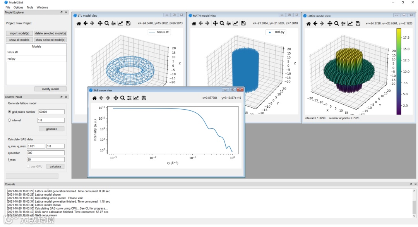The height and width of the screenshot is (227, 418).
Task: Click interval value input field
Action: [x=51, y=120]
